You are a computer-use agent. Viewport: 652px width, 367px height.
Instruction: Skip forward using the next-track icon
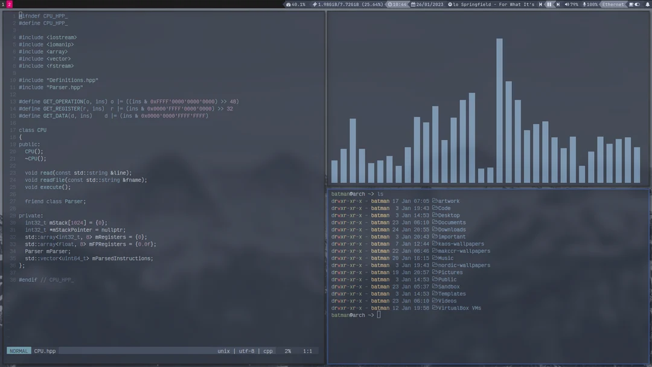(558, 4)
